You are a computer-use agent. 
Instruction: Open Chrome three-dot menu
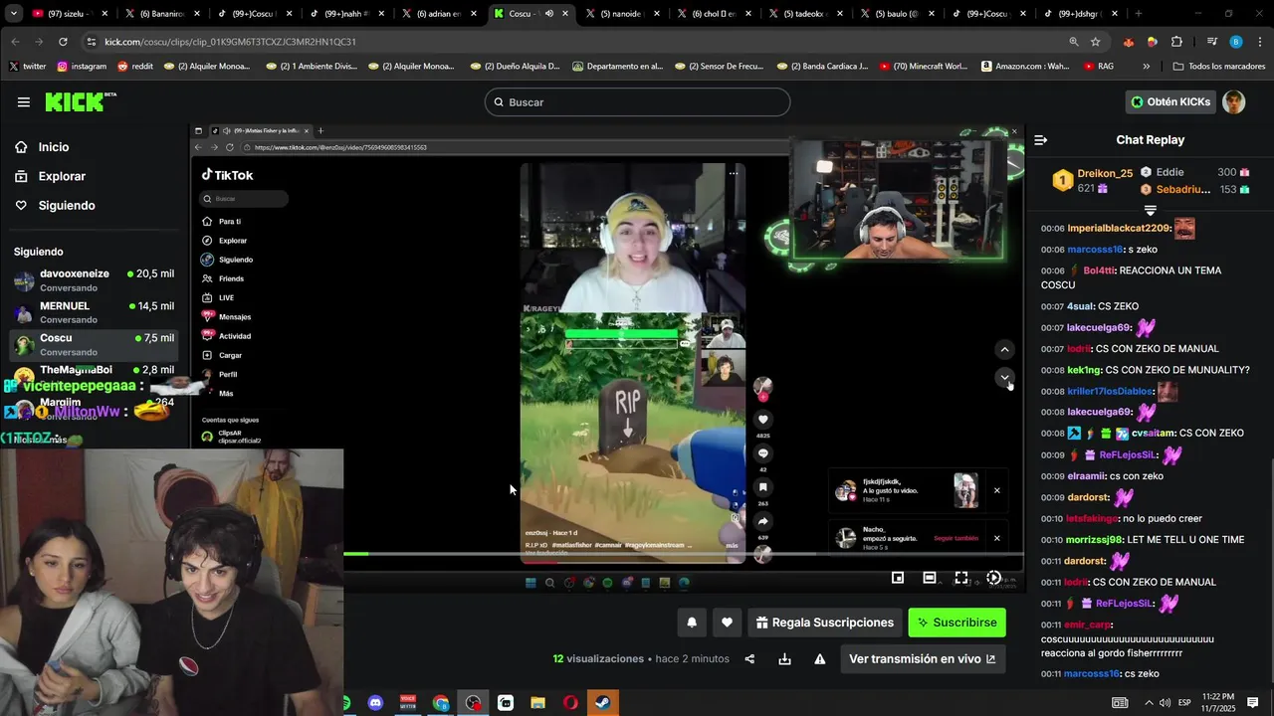click(x=1259, y=42)
